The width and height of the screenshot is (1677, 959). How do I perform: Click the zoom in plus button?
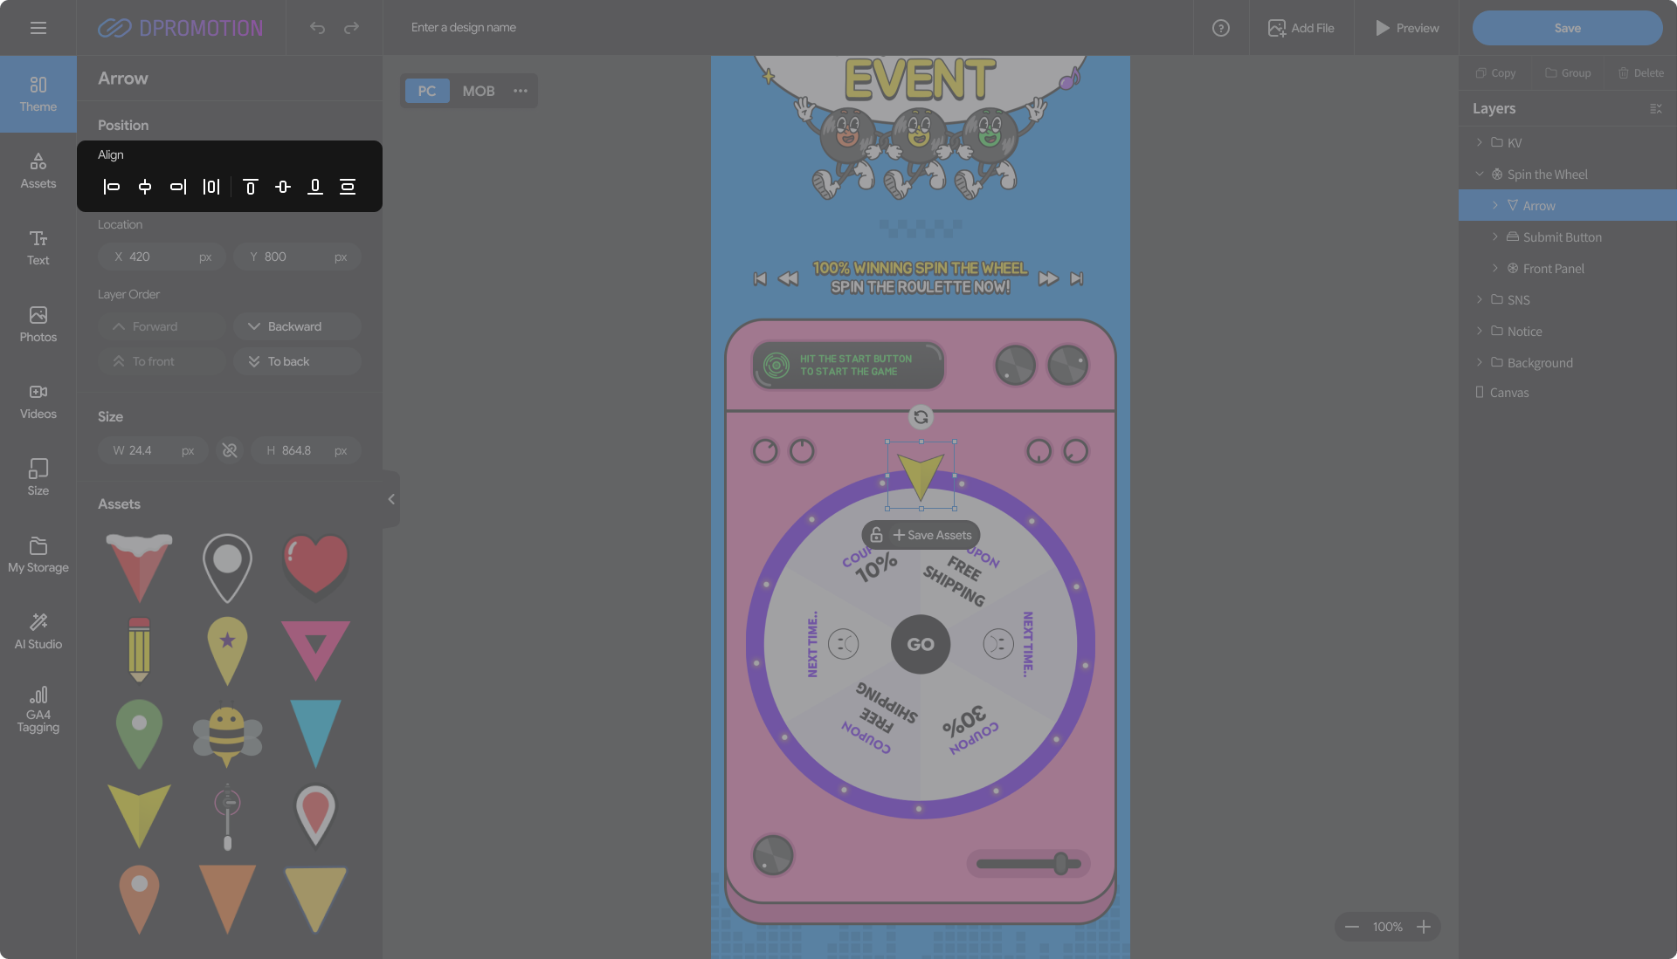click(1424, 927)
